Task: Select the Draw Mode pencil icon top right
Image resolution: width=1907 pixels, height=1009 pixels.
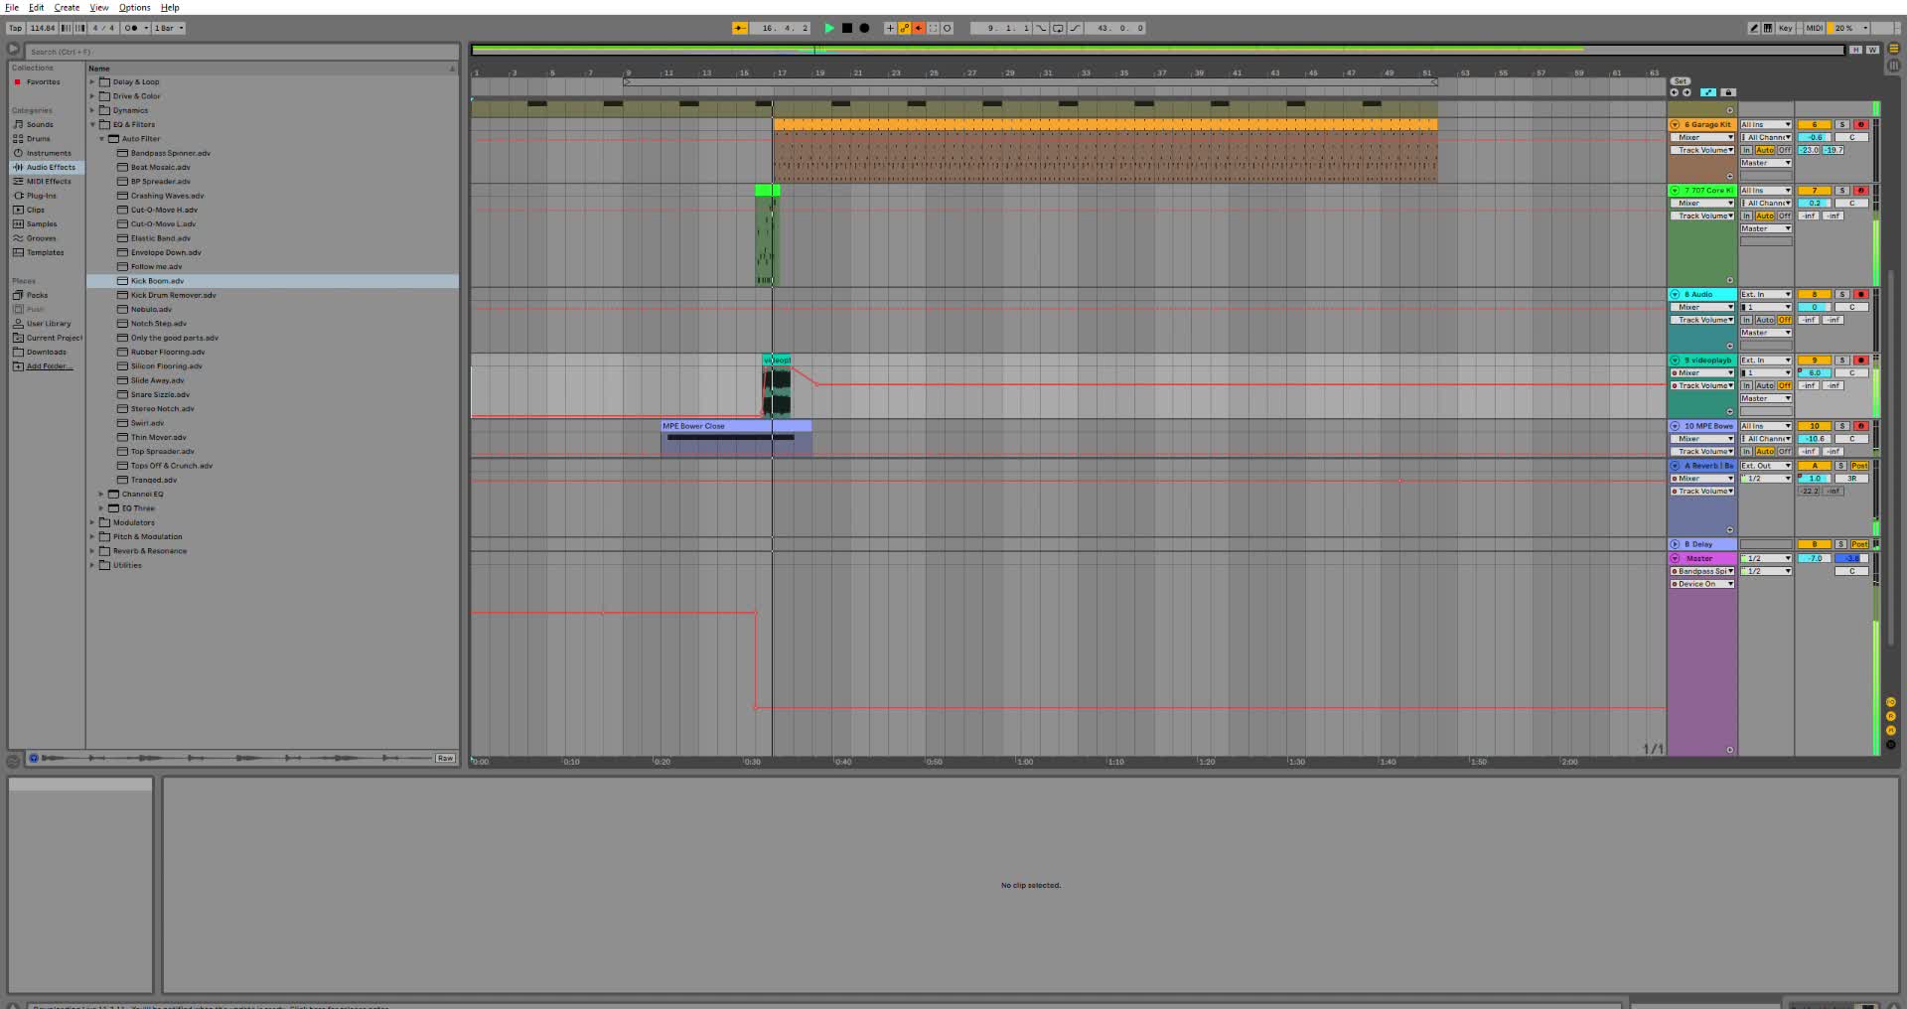Action: click(1754, 28)
